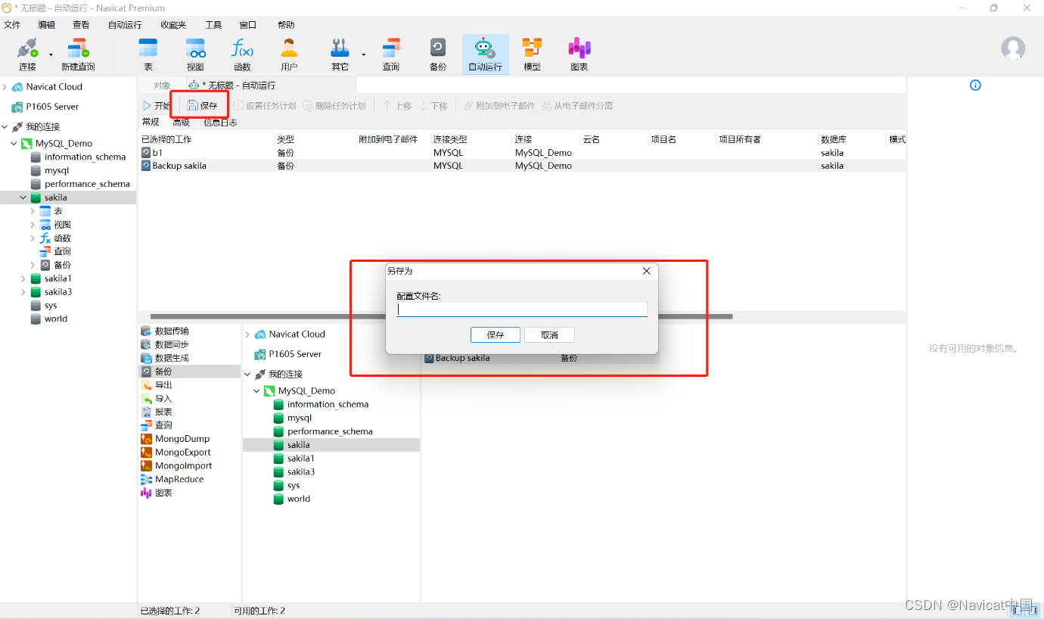Click 取消 in the 另存为 dialog
This screenshot has height=619, width=1044.
coord(550,334)
